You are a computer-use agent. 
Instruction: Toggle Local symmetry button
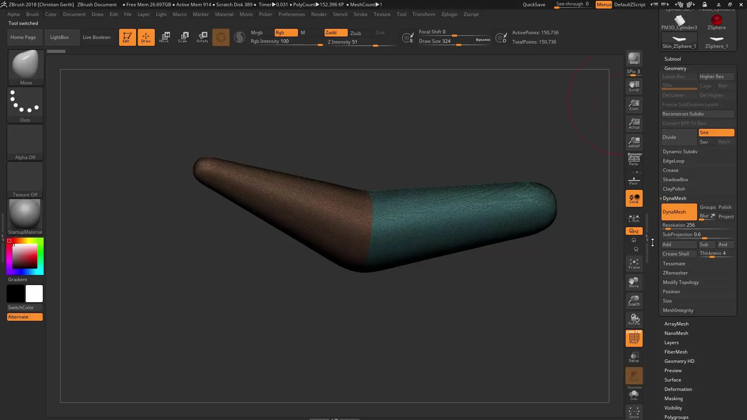[634, 198]
